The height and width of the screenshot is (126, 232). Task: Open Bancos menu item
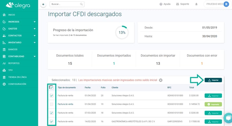13,50
